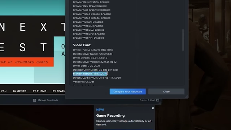This screenshot has width=231, height=130.
Task: Click the Friends & Chat grid icon
Action: tap(158, 100)
